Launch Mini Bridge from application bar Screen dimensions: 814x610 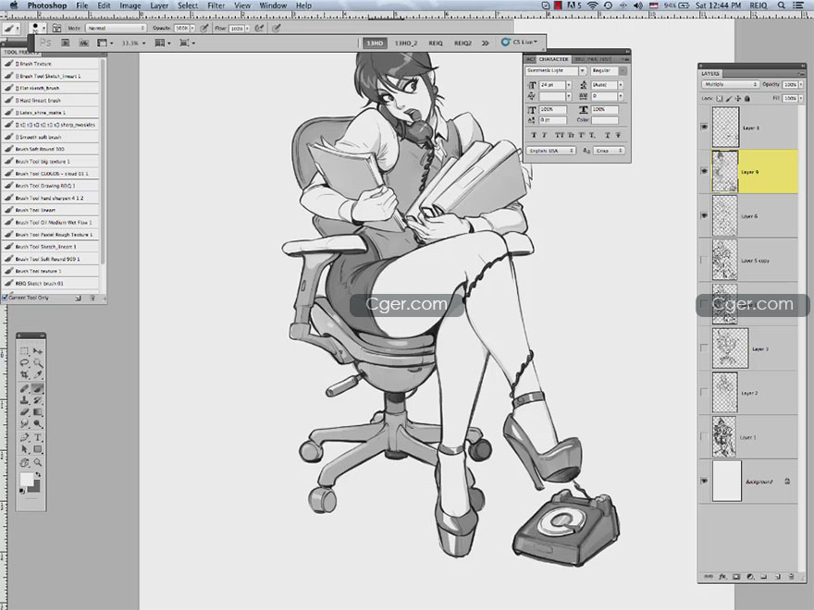(x=83, y=43)
